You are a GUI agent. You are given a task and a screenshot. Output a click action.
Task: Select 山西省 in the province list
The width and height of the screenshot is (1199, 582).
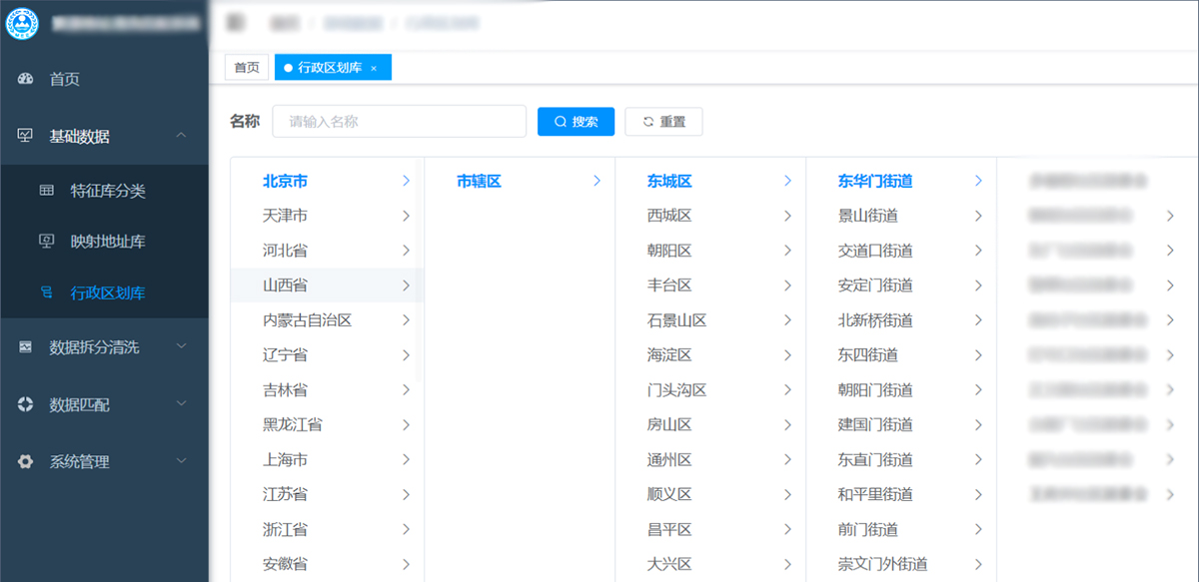[286, 286]
